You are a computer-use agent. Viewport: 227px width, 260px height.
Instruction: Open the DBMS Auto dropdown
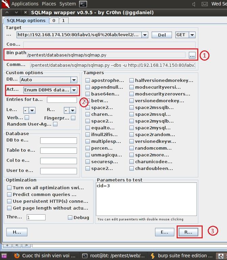[x=74, y=80]
